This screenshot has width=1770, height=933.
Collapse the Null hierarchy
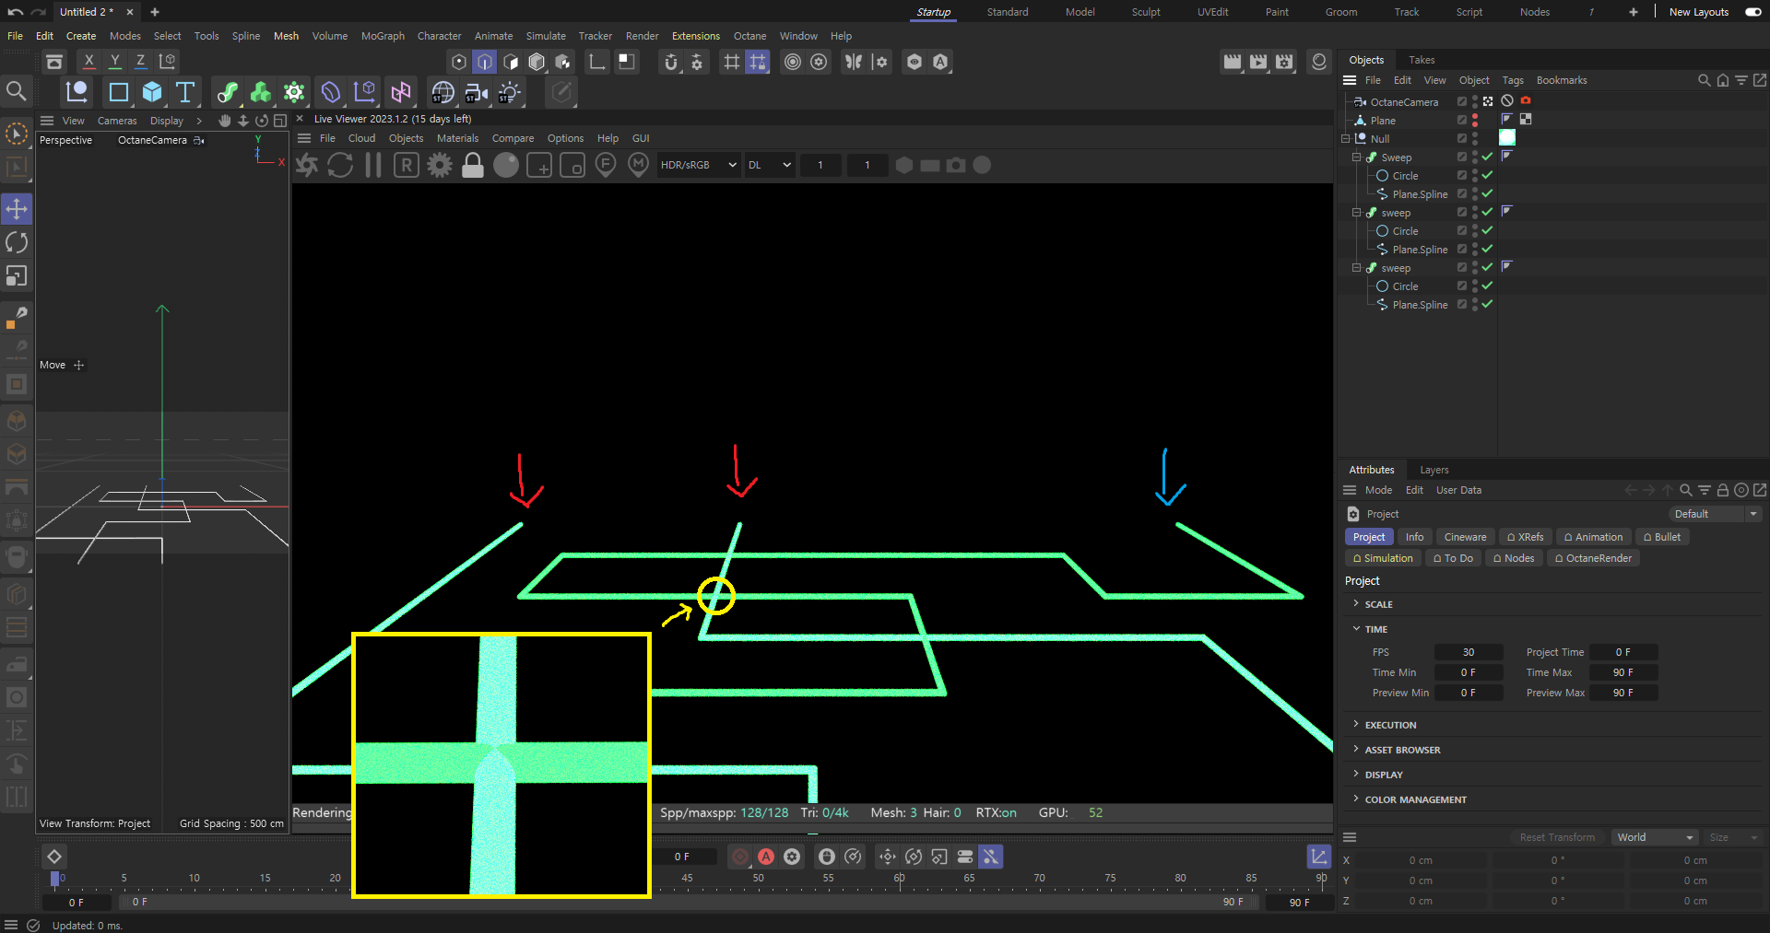1346,139
